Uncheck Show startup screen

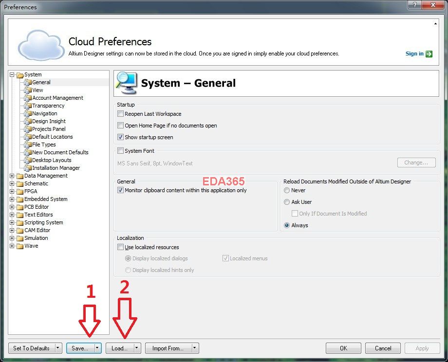pyautogui.click(x=121, y=137)
